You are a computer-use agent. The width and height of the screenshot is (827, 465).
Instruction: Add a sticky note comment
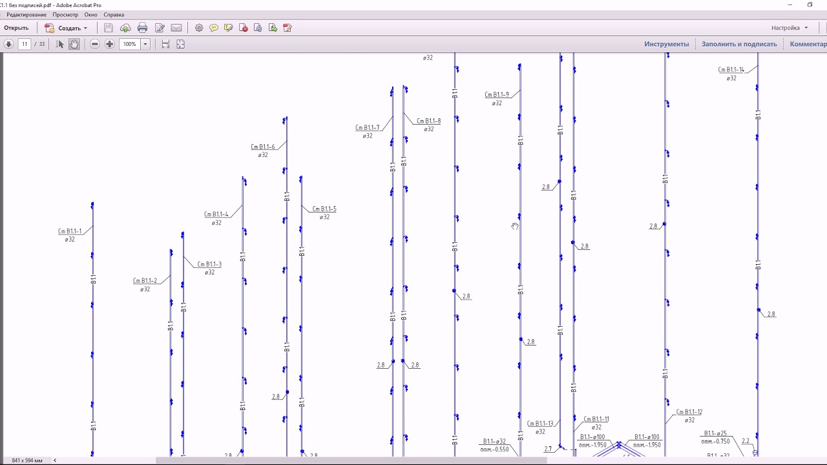(214, 28)
